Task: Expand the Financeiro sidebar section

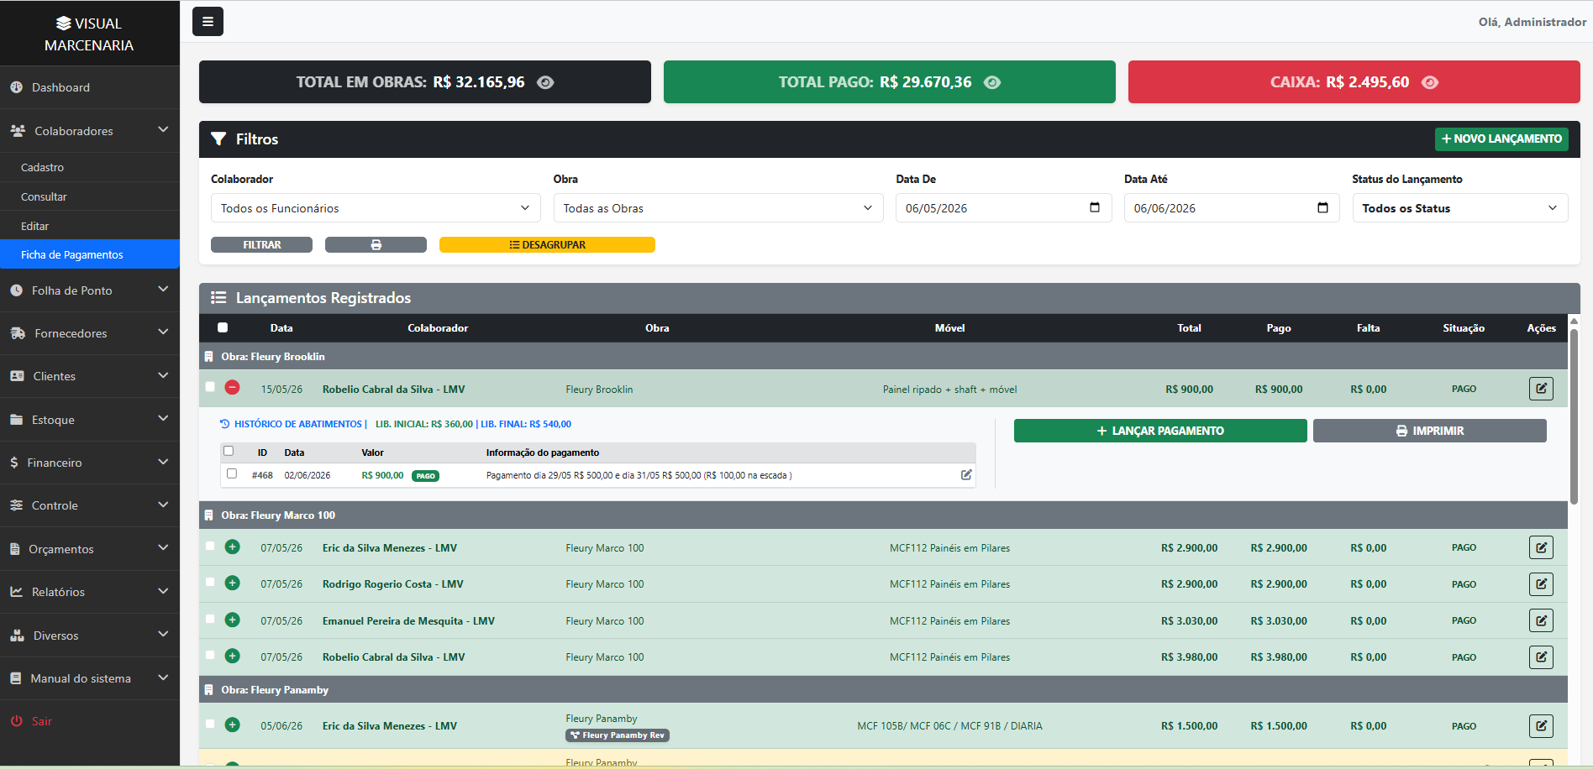Action: pos(90,463)
